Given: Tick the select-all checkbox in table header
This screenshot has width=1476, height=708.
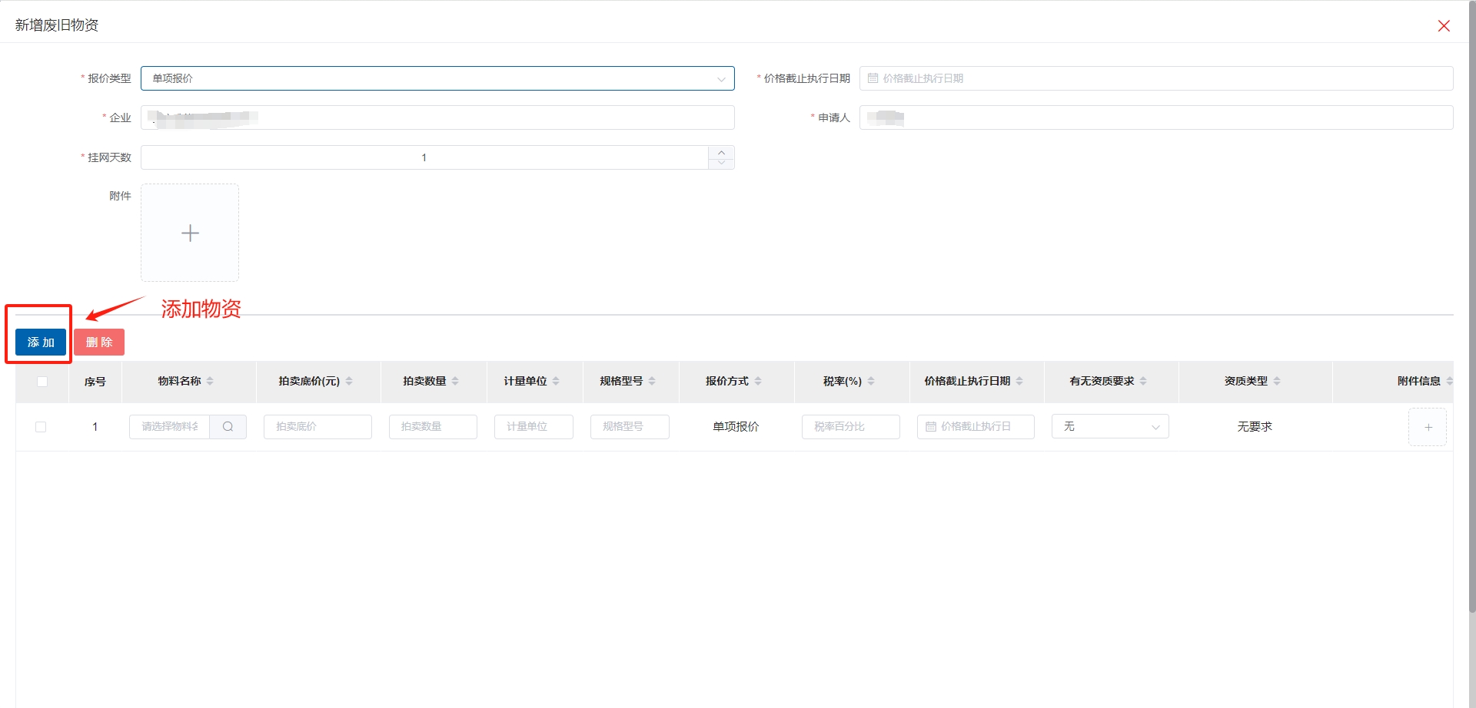Looking at the screenshot, I should click(x=42, y=382).
